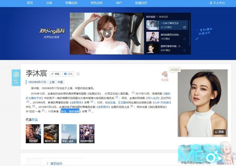Play the featured video

(107, 33)
